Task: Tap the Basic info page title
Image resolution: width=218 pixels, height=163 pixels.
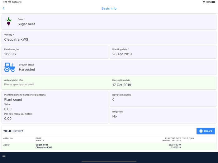Action: click(109, 8)
